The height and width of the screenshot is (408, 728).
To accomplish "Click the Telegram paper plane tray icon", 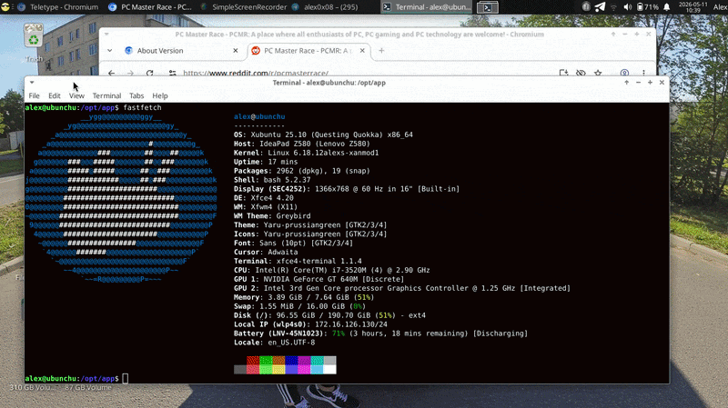I will click(x=600, y=7).
